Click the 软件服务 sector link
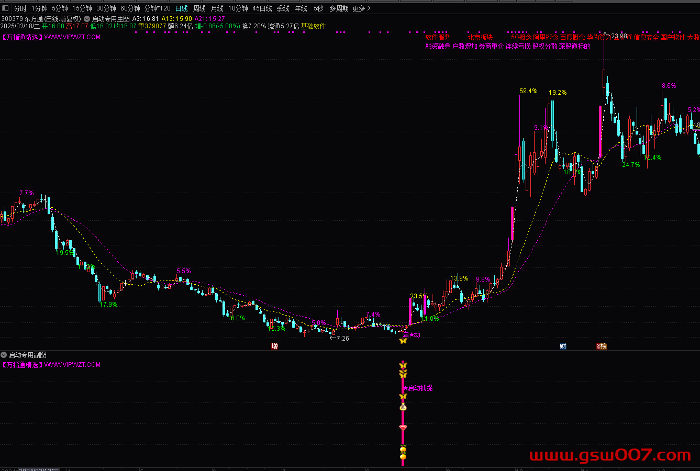 click(x=438, y=38)
